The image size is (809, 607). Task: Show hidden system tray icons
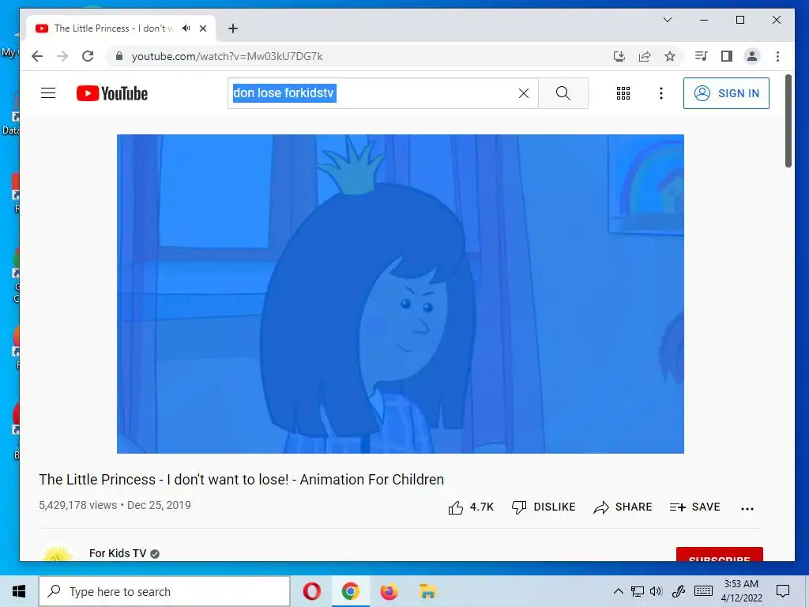[x=618, y=591]
